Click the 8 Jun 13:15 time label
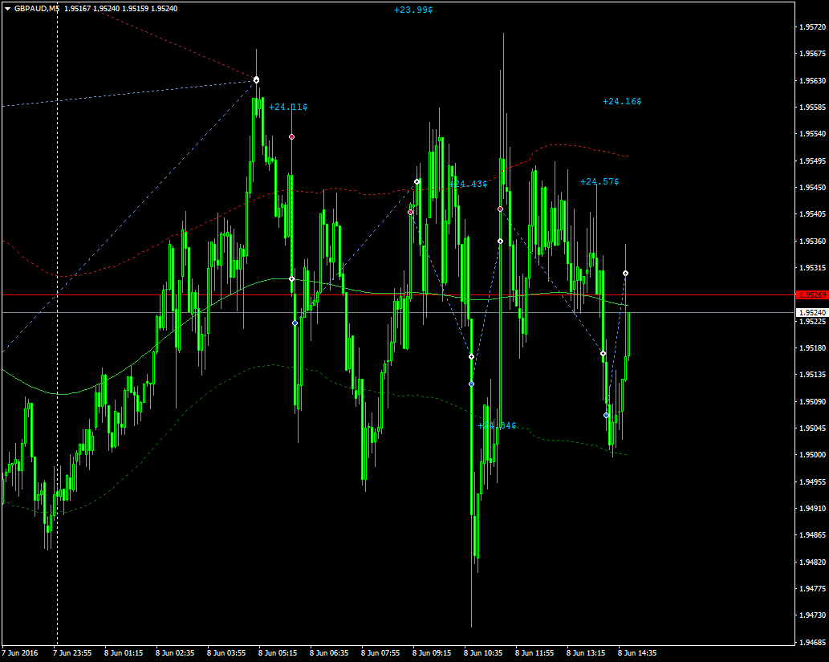Image resolution: width=829 pixels, height=662 pixels. pyautogui.click(x=586, y=652)
